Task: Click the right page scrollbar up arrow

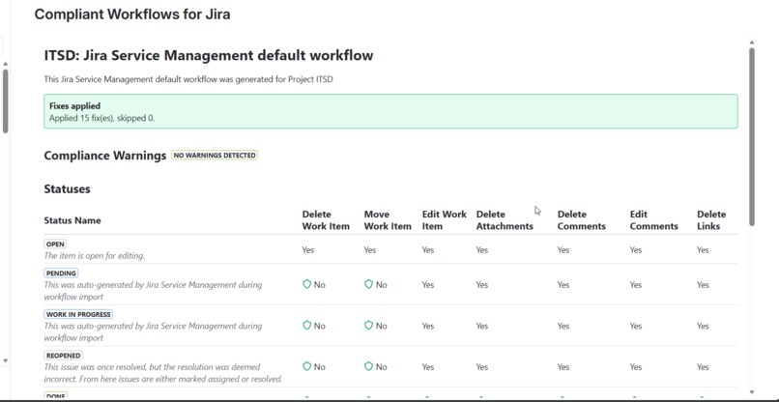Action: point(752,43)
